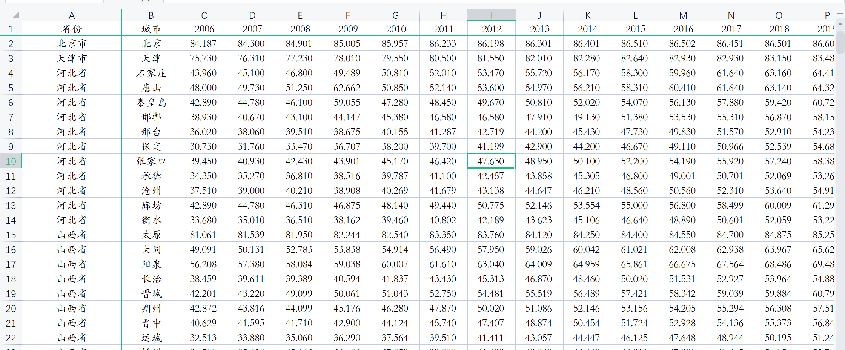Click the cell containing 56.800

pyautogui.click(x=683, y=206)
